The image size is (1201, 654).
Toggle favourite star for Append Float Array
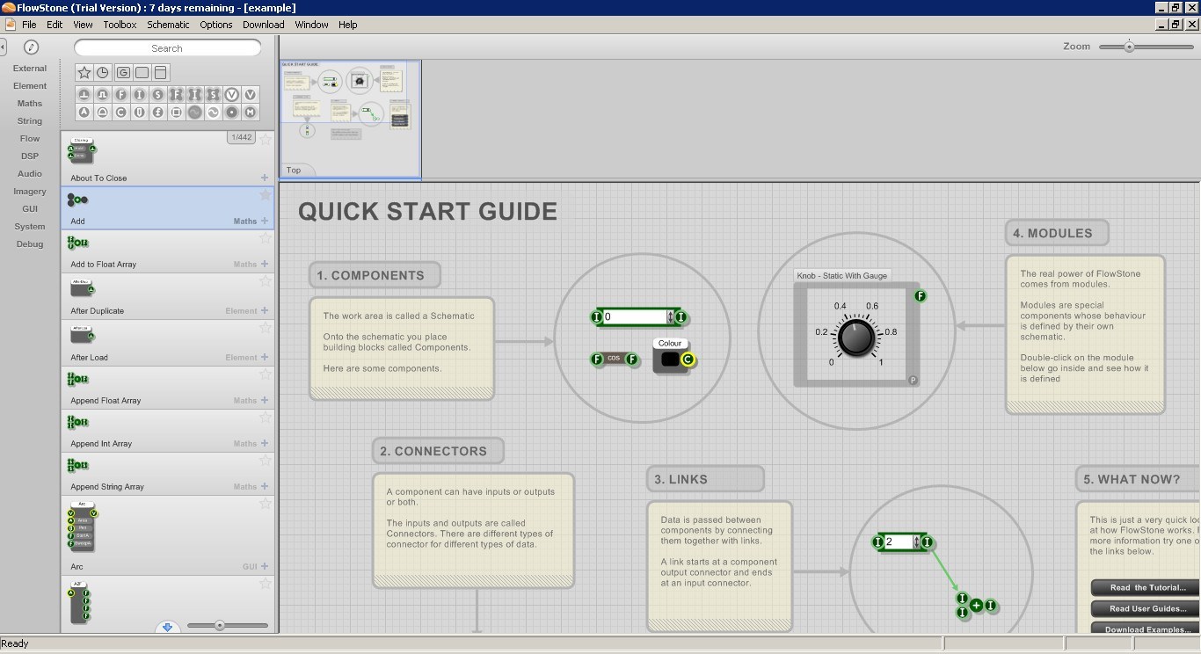click(266, 374)
